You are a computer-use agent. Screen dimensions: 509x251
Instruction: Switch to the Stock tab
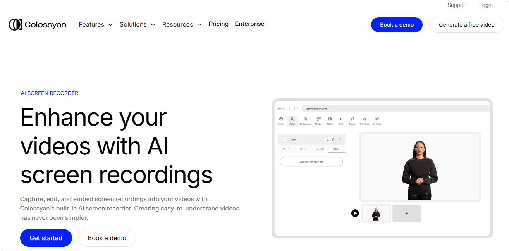[x=303, y=149]
